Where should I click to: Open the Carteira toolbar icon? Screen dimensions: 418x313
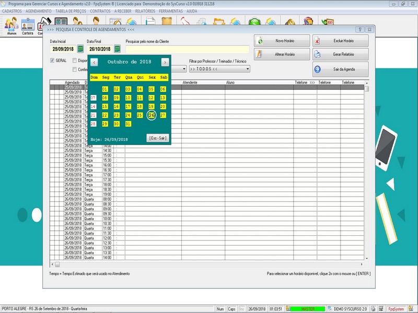[x=28, y=25]
